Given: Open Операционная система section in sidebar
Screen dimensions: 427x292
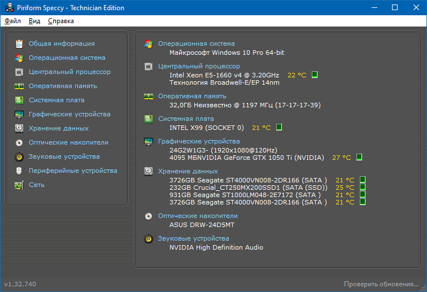Looking at the screenshot, I should tap(67, 58).
